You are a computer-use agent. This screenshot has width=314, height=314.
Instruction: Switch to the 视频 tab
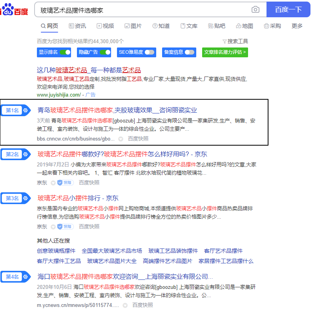point(105,26)
